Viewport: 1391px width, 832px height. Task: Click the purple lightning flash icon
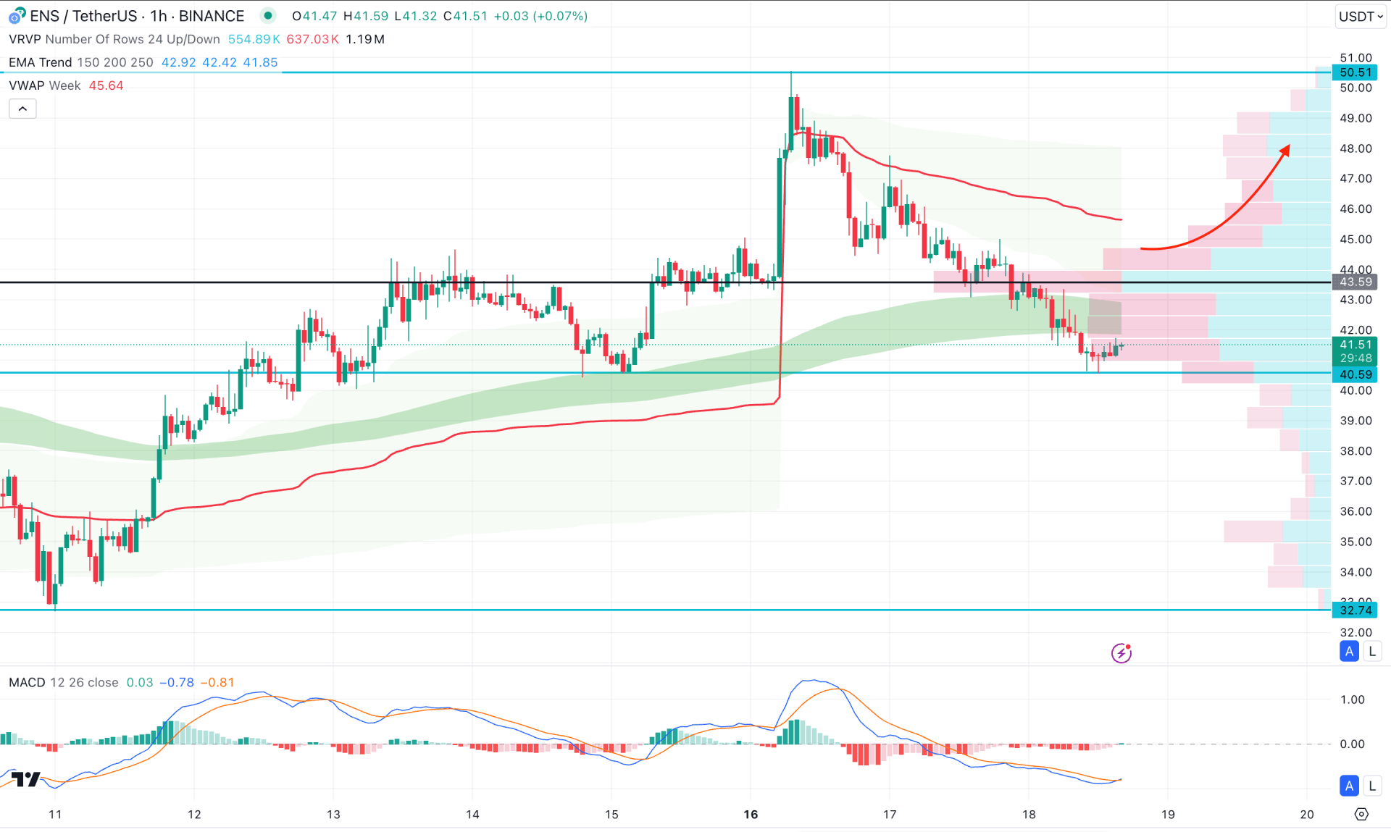pyautogui.click(x=1121, y=653)
